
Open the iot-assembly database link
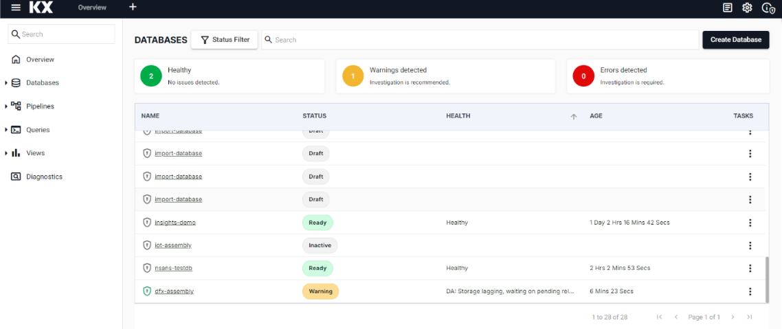173,245
